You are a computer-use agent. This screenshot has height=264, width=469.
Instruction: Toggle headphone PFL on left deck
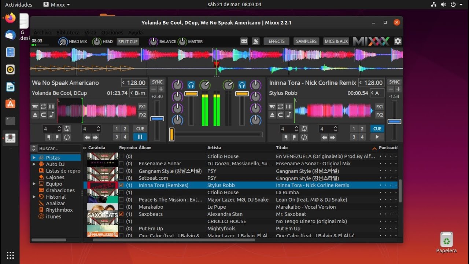pos(191,85)
